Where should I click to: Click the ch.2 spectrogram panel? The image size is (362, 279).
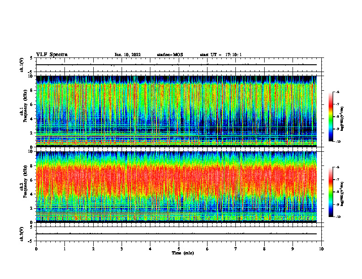pyautogui.click(x=176, y=187)
